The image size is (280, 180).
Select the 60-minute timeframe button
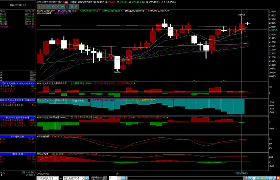click(x=62, y=6)
